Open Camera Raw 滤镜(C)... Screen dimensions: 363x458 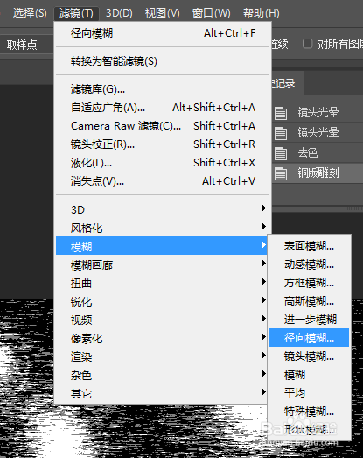coord(163,126)
